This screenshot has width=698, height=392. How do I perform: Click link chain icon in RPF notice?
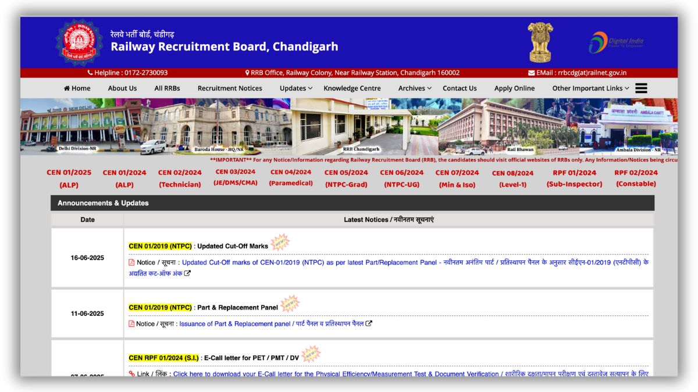click(x=131, y=374)
